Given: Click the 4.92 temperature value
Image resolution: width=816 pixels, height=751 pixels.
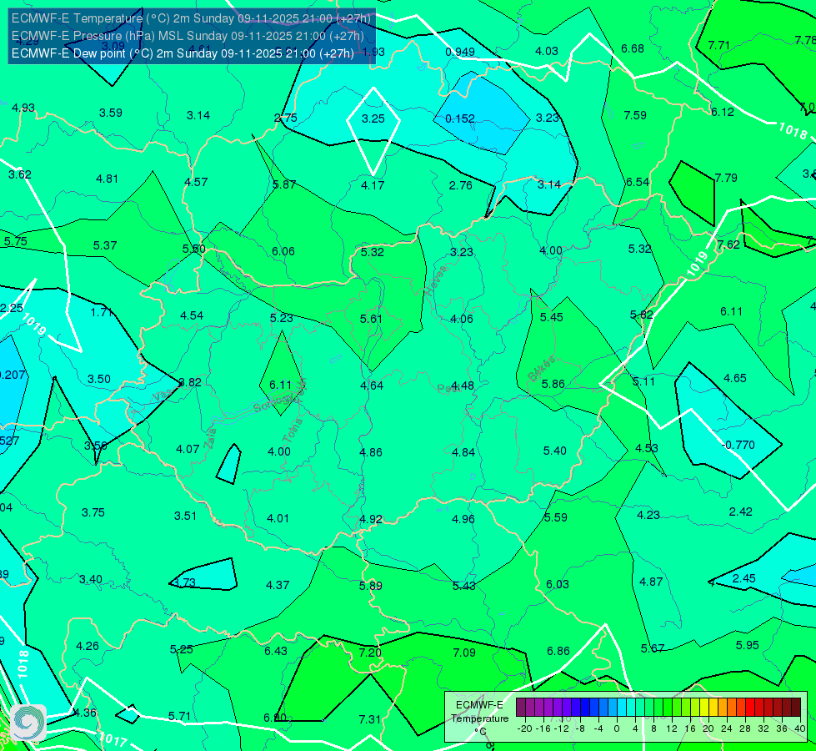Looking at the screenshot, I should tap(371, 519).
